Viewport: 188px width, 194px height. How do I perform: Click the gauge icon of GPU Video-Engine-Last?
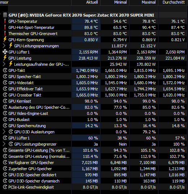click(x=5, y=113)
